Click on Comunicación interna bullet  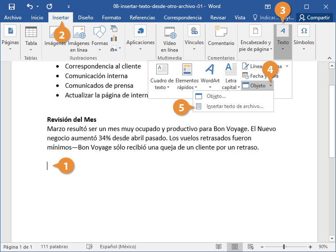(x=96, y=76)
